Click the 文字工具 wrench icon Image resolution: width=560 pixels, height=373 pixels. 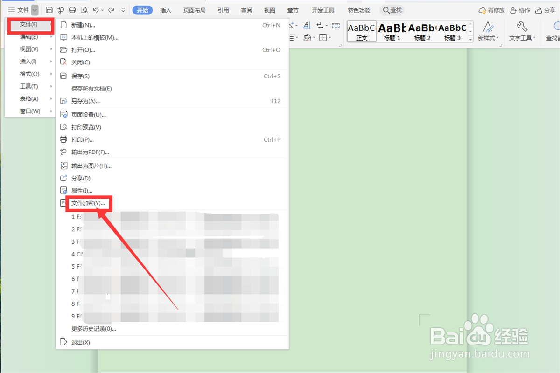[522, 26]
